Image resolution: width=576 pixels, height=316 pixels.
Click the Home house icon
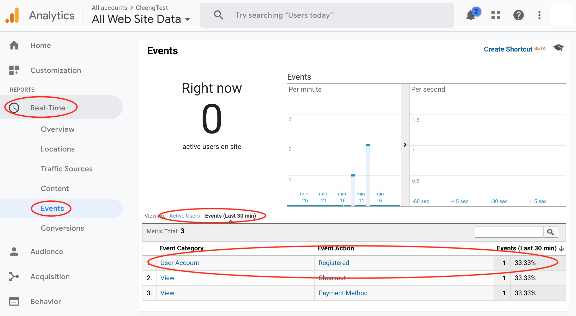point(14,45)
